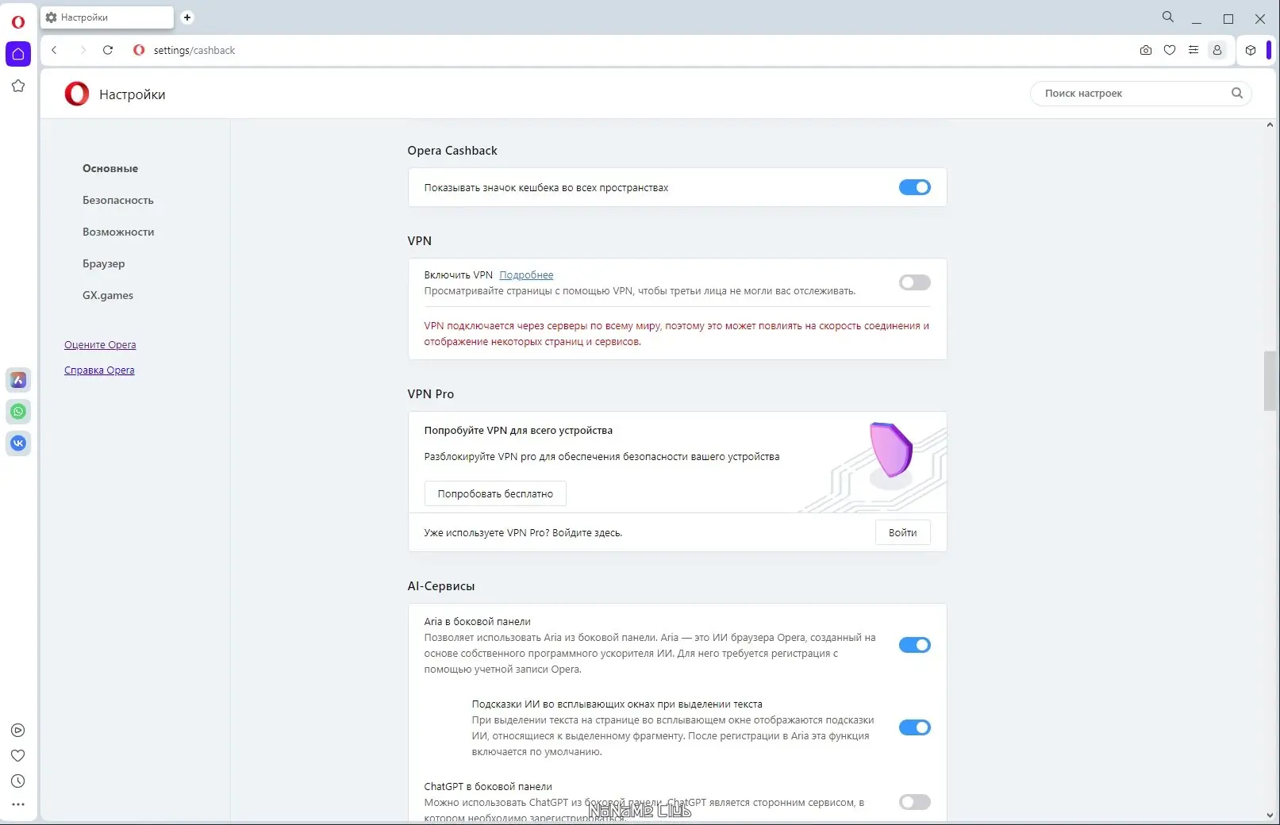Turn off Aria in the sidebar toggle
Image resolution: width=1280 pixels, height=825 pixels.
pyautogui.click(x=915, y=645)
